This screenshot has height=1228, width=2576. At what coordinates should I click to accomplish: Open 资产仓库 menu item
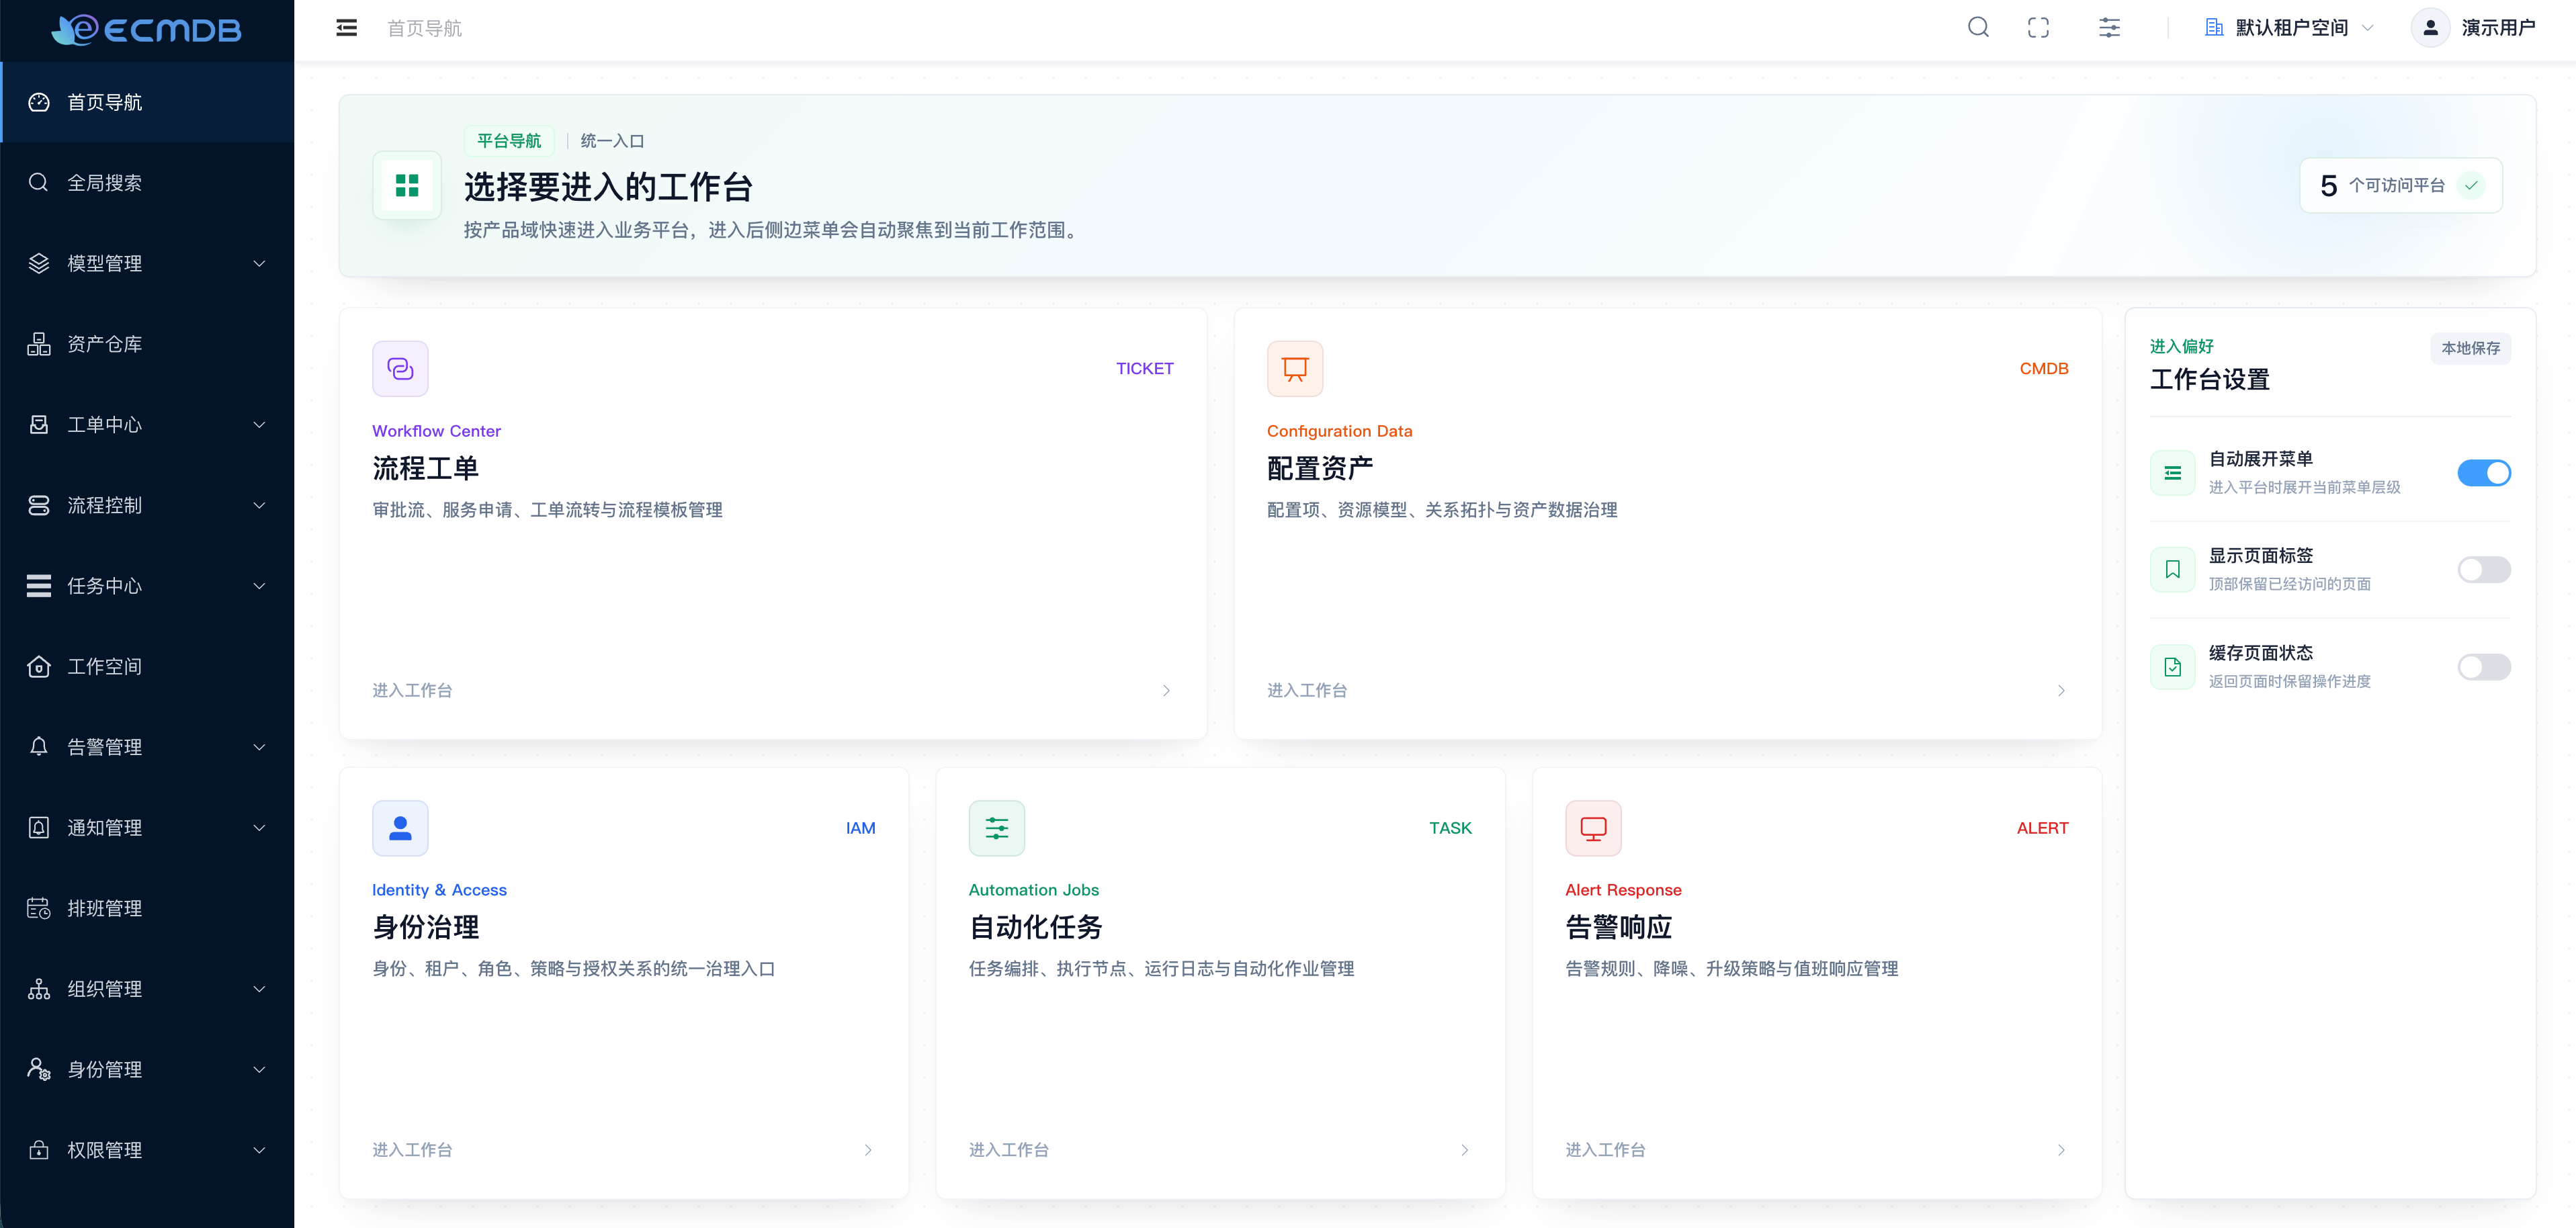click(147, 344)
